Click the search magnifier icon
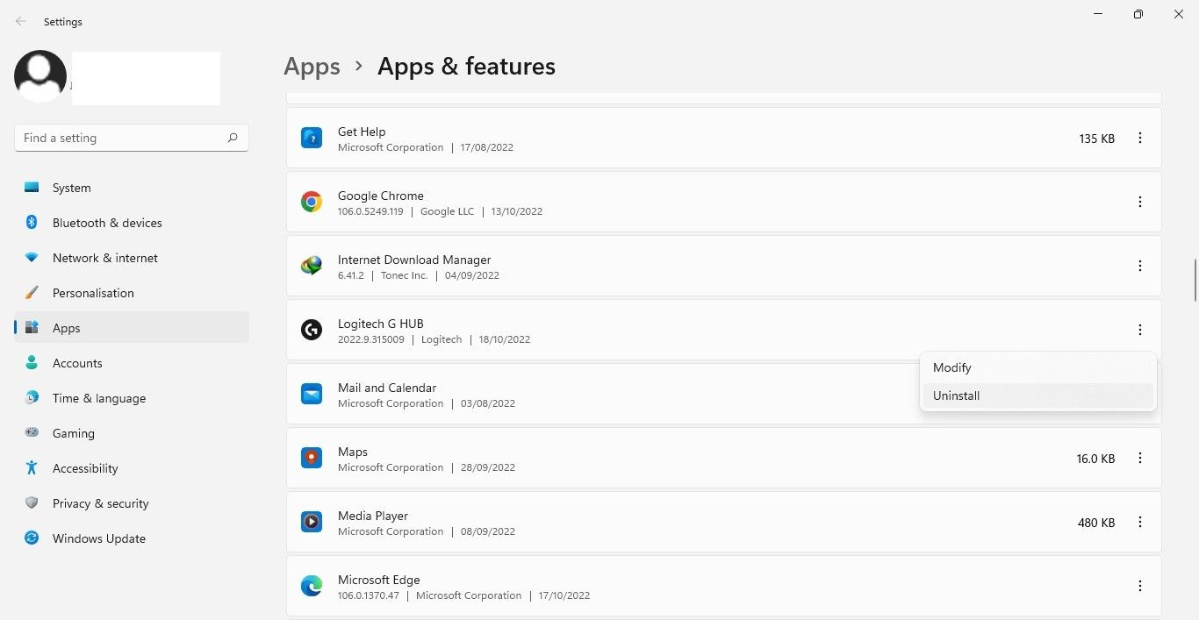This screenshot has width=1199, height=620. click(233, 138)
